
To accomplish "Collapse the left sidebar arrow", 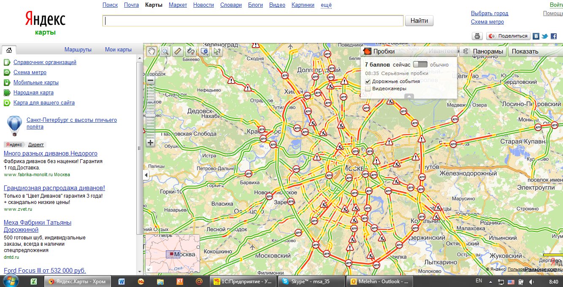I will [146, 174].
